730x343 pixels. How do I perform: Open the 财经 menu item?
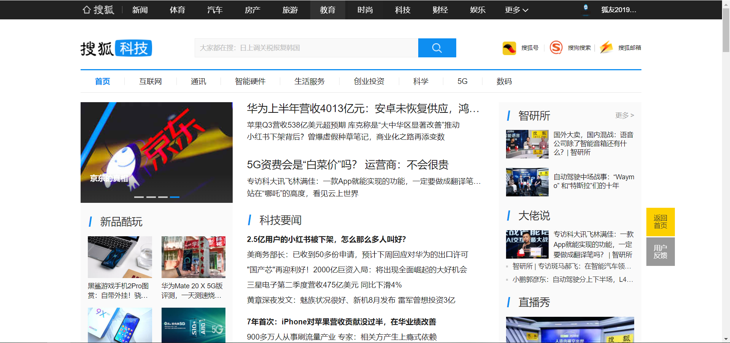point(440,10)
